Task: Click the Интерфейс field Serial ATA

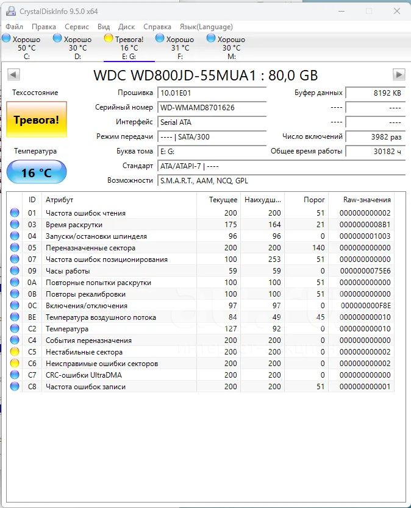Action: click(212, 122)
